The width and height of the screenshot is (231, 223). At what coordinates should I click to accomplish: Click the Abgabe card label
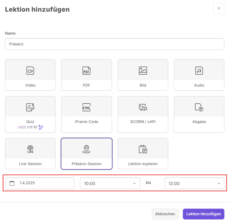199,122
